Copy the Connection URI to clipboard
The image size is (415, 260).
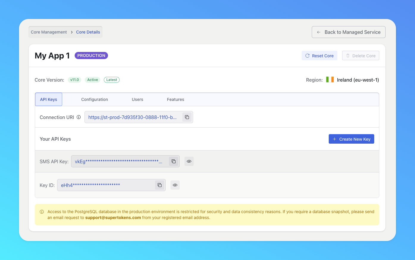(187, 117)
